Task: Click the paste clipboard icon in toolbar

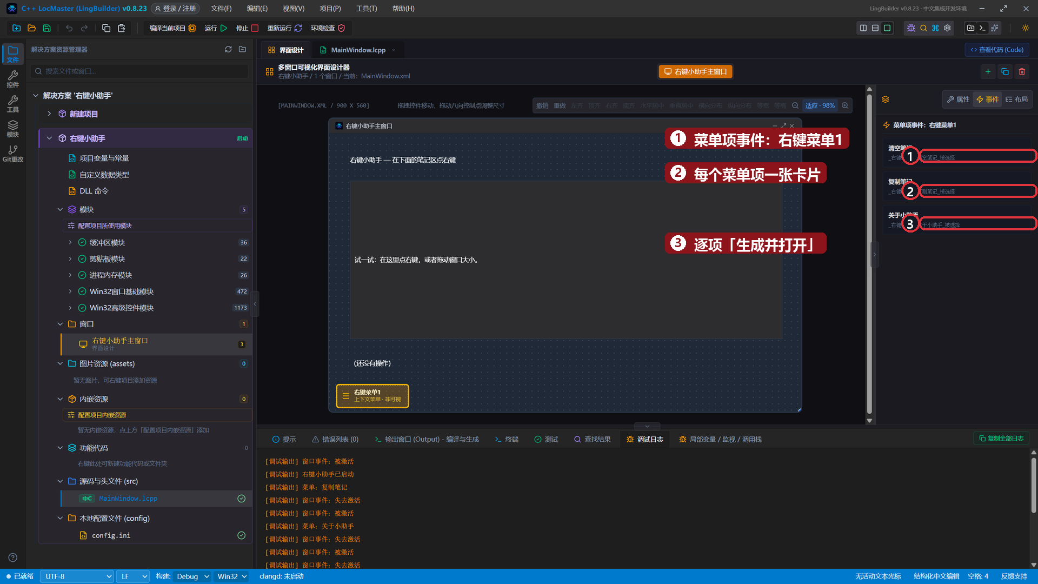Action: point(122,28)
